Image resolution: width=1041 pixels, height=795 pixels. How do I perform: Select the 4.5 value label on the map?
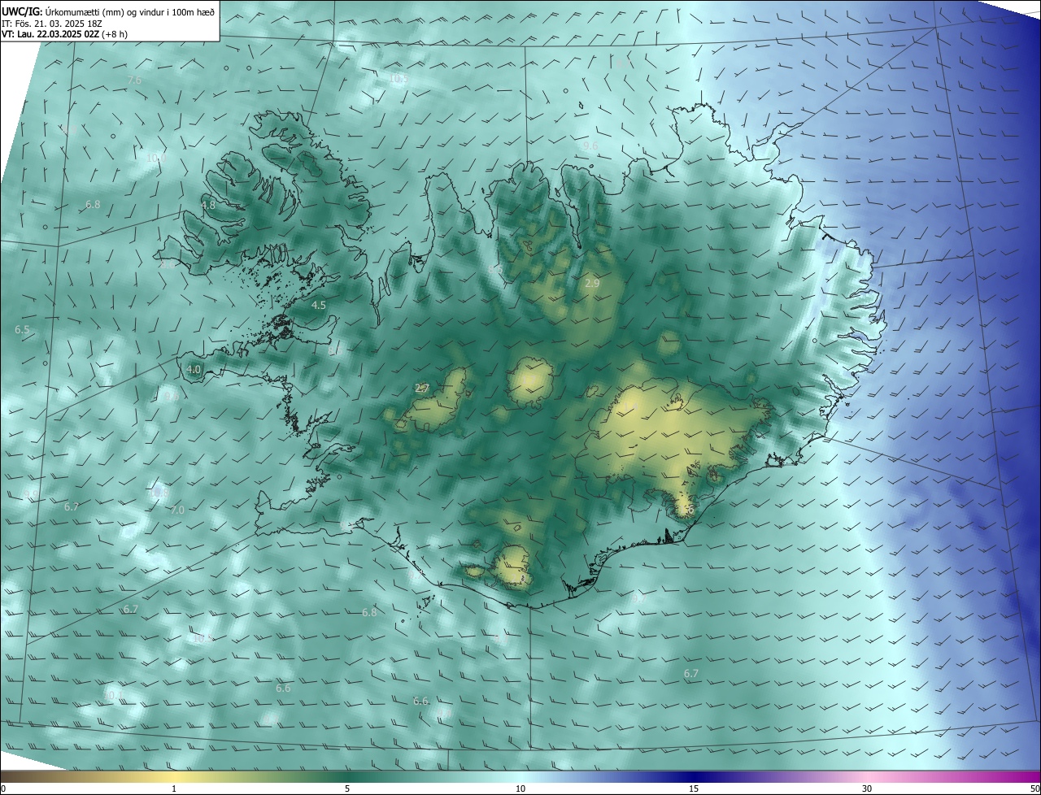(x=319, y=306)
